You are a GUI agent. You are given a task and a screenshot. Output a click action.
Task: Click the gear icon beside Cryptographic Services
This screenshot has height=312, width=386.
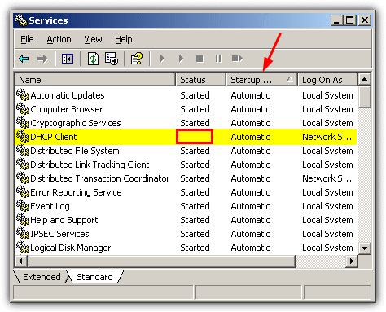tap(23, 122)
